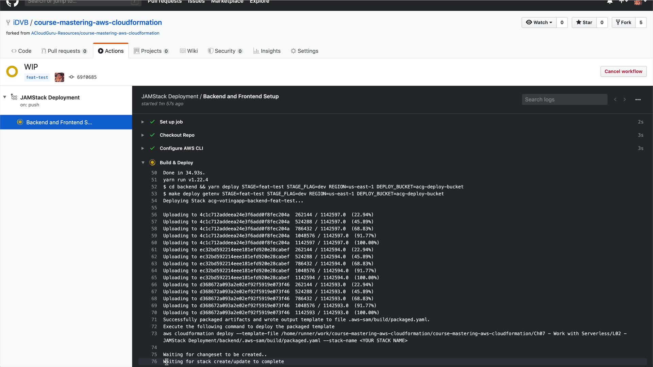This screenshot has width=653, height=367.
Task: Expand the Configure AWS CLI step
Action: click(143, 148)
